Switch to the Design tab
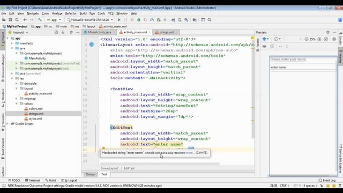The image size is (343, 193). click(91, 174)
